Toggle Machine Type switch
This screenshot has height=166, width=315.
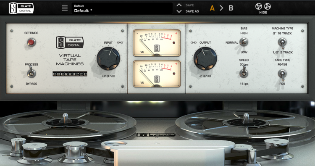282,43
